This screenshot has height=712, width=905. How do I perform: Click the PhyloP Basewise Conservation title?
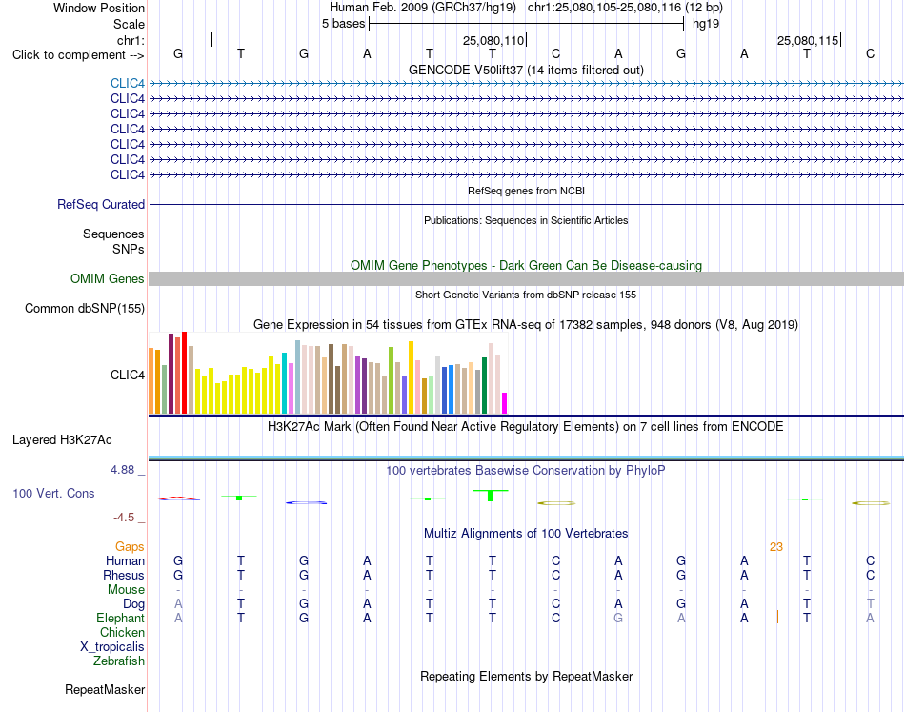click(x=526, y=471)
